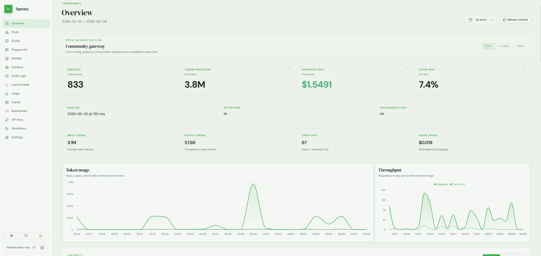The height and width of the screenshot is (256, 541).
Task: Click the Refresh runtime button
Action: tap(515, 20)
